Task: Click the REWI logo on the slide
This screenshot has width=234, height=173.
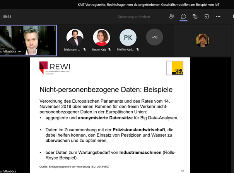Action: pyautogui.click(x=55, y=68)
